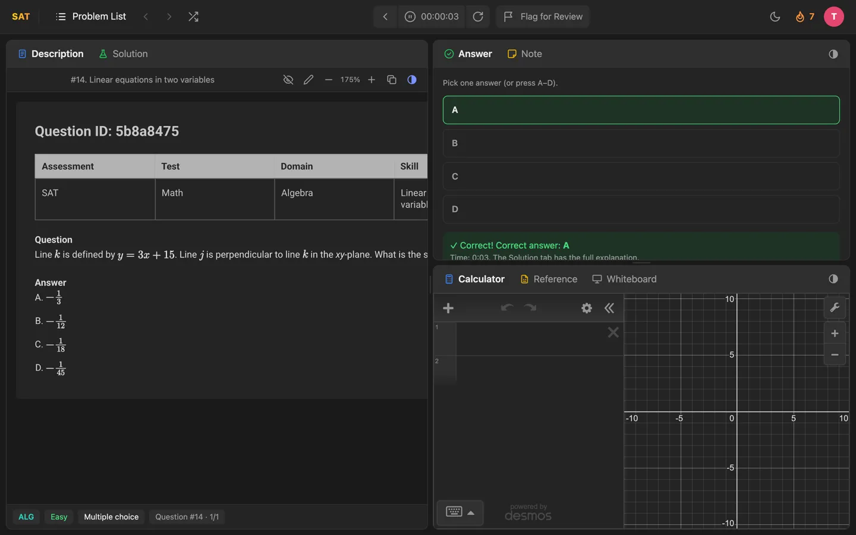
Task: Add a new Desmos expression item
Action: pyautogui.click(x=448, y=308)
